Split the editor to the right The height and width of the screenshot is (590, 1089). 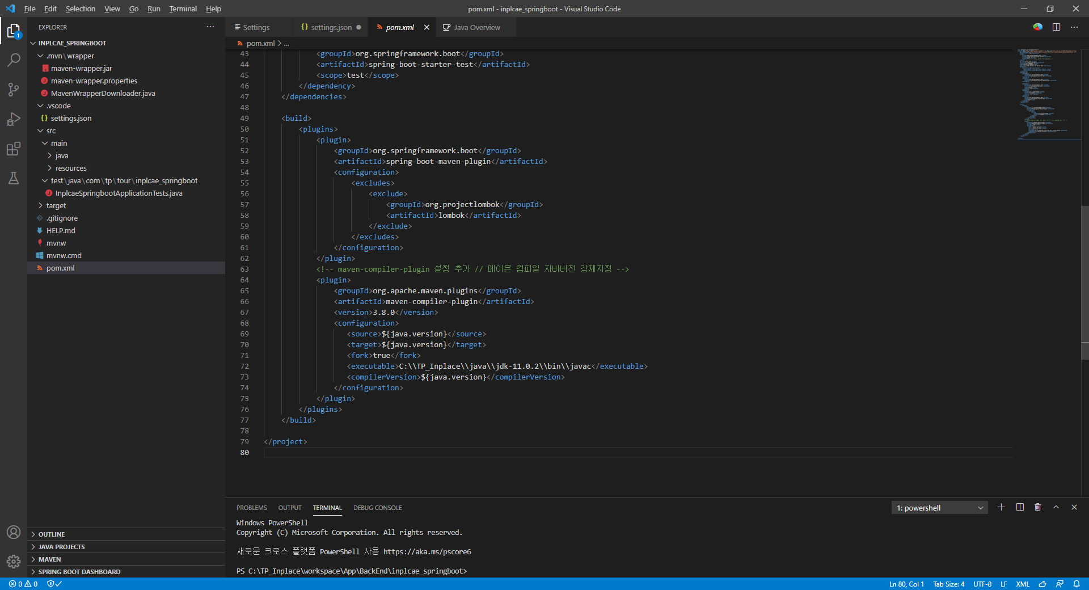tap(1056, 27)
